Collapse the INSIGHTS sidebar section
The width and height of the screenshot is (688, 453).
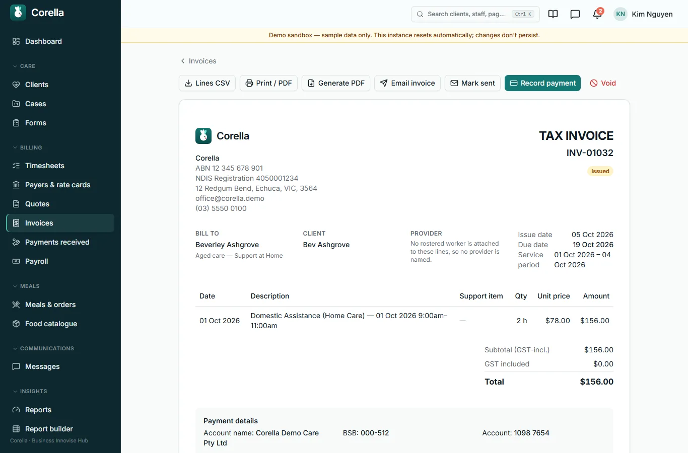29,391
